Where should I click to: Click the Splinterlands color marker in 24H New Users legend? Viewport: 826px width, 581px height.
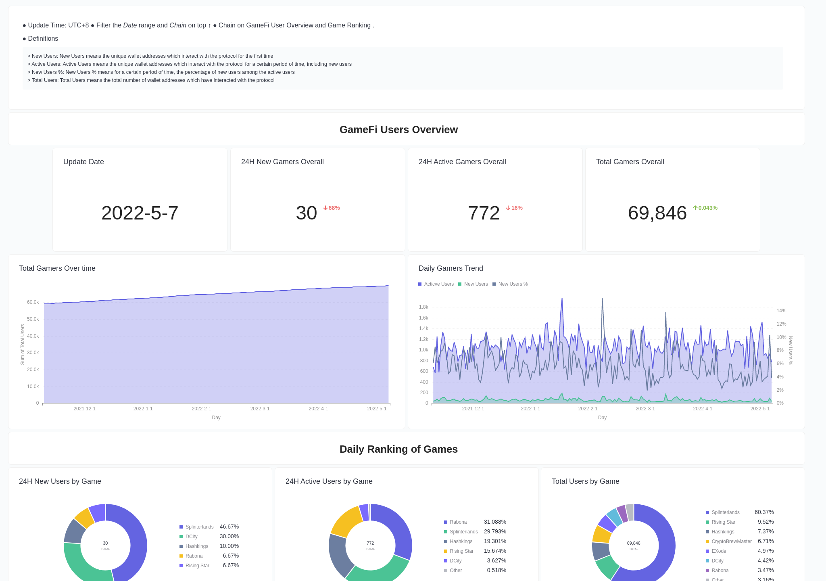181,527
